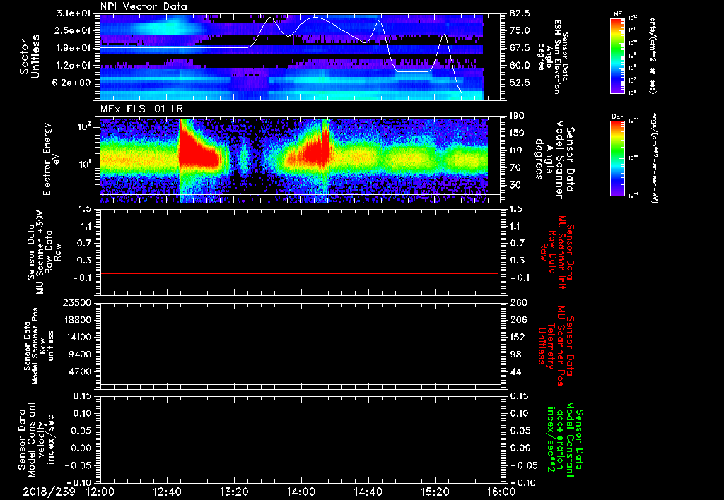
Task: Select the 'Electron Energy eV' axis label
Action: click(x=51, y=159)
